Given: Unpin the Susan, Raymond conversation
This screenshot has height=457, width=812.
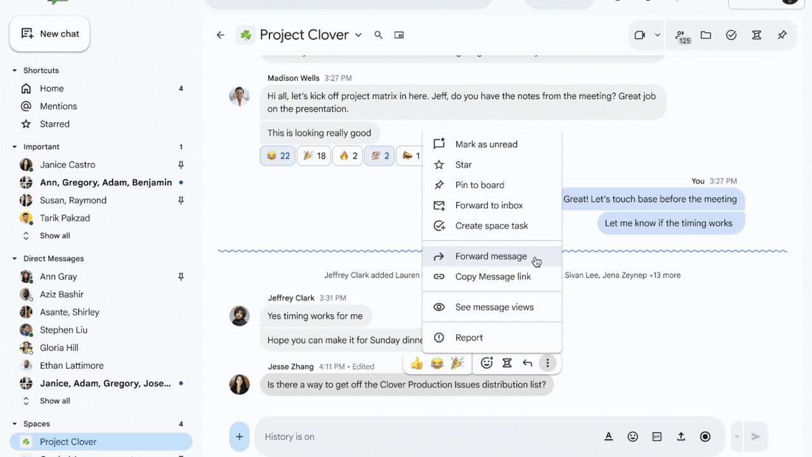Looking at the screenshot, I should point(181,200).
